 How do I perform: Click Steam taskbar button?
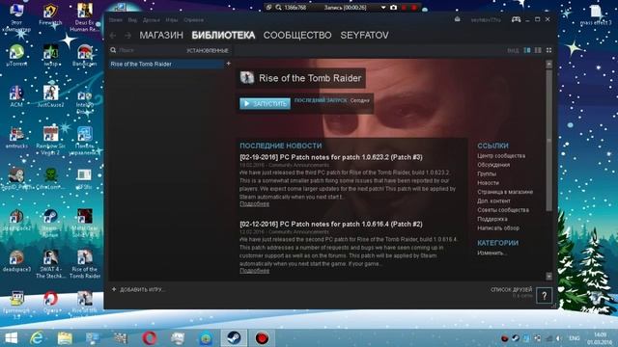pyautogui.click(x=234, y=338)
